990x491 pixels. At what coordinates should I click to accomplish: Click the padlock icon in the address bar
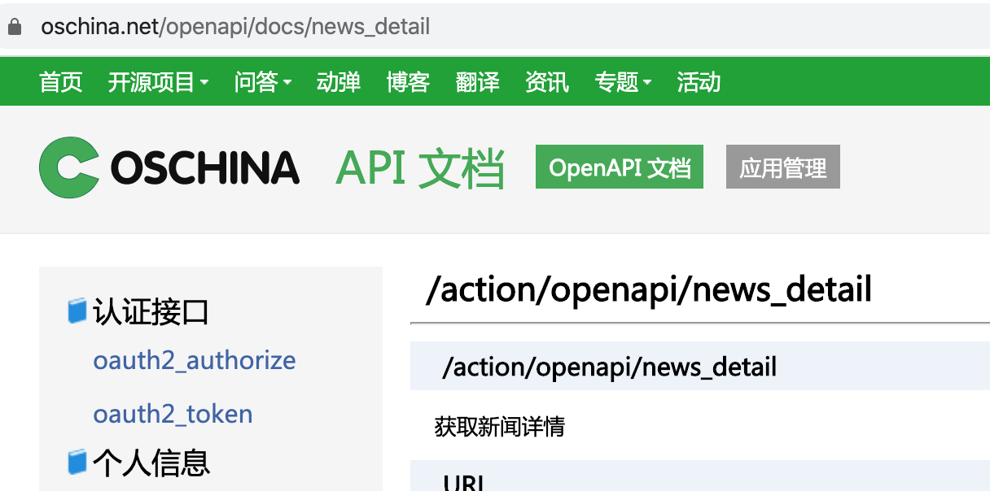14,27
